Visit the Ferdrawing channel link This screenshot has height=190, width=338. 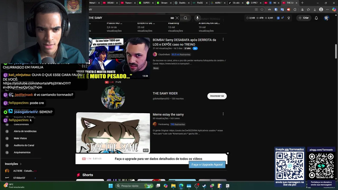(163, 124)
